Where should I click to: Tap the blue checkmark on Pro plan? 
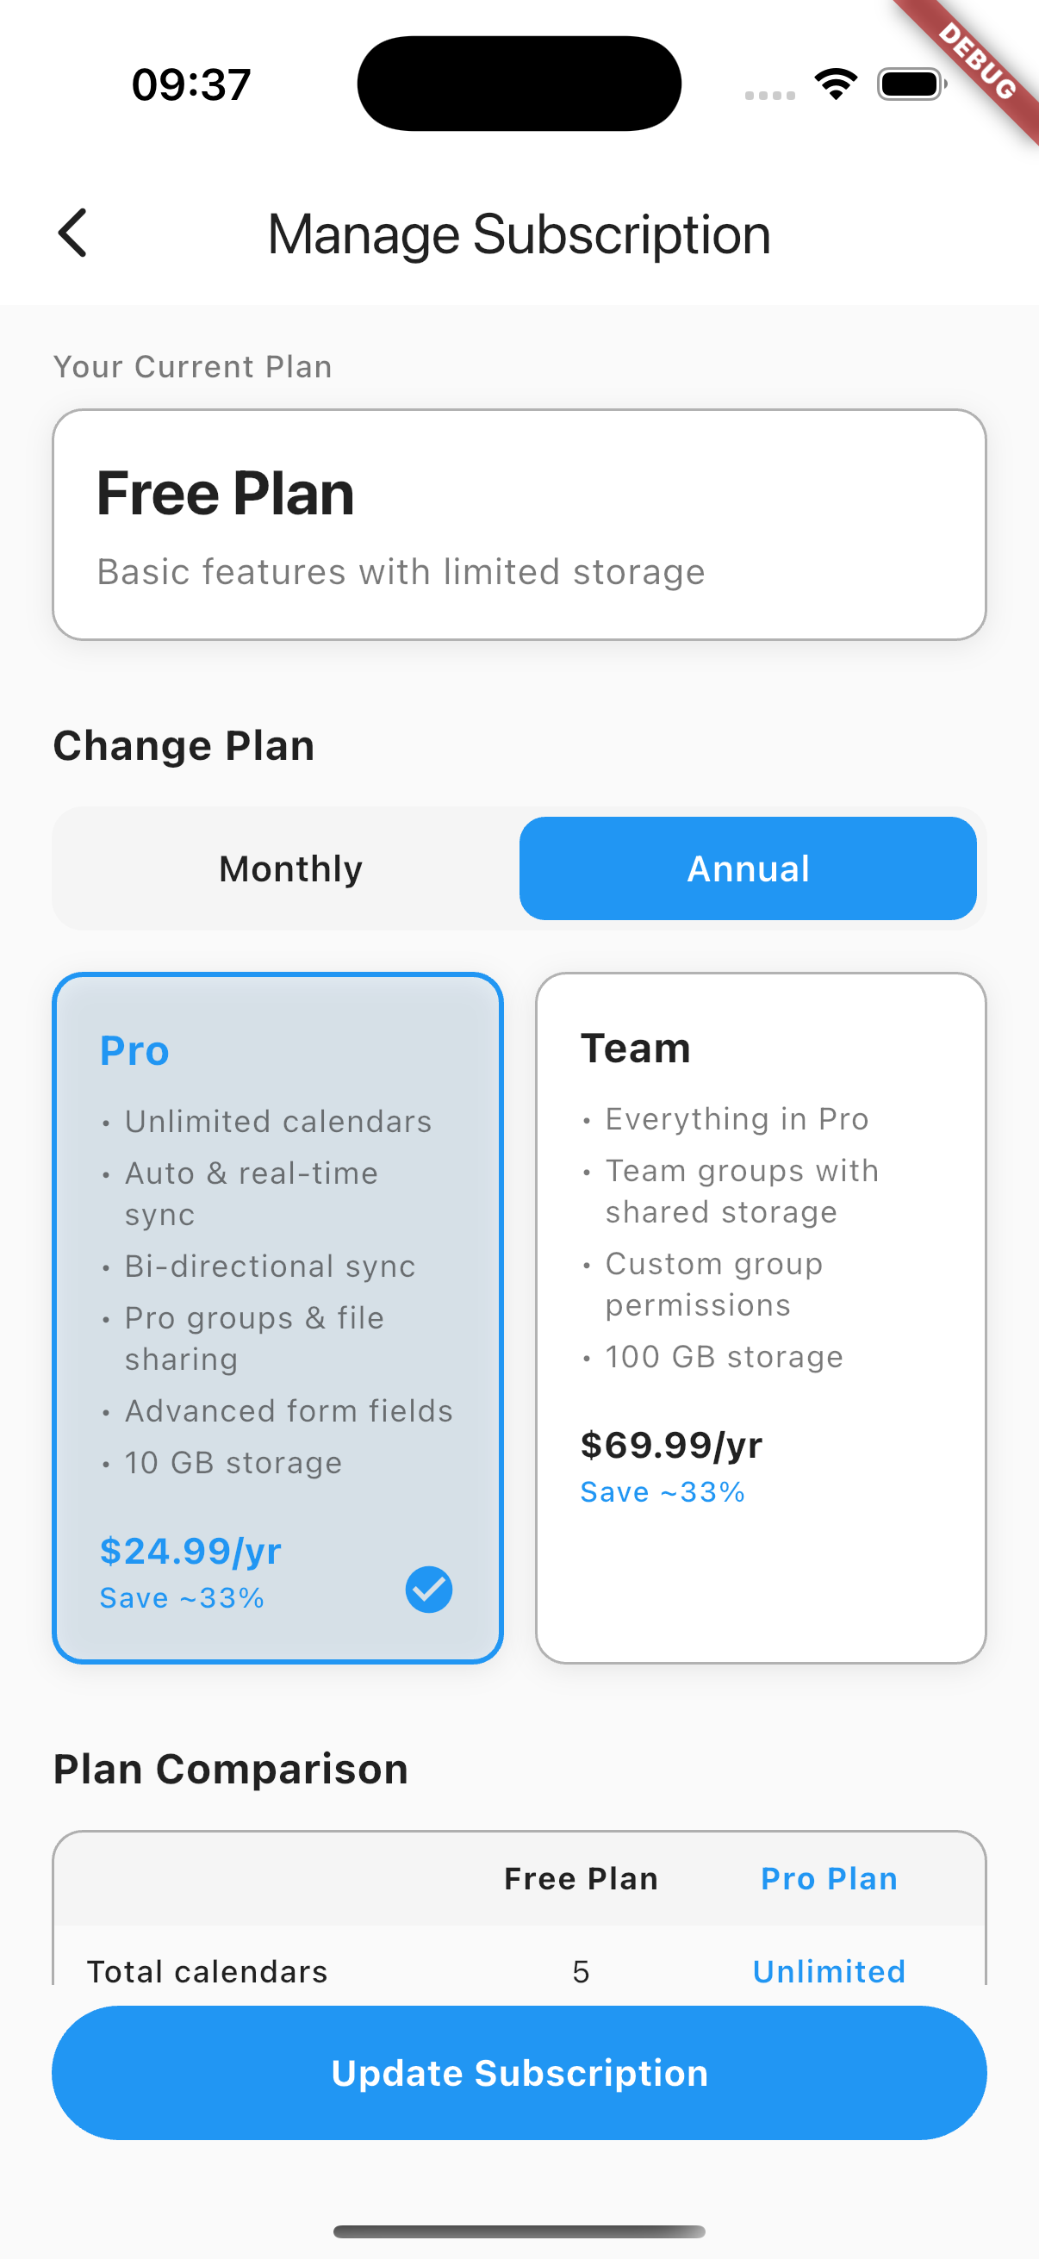428,1590
